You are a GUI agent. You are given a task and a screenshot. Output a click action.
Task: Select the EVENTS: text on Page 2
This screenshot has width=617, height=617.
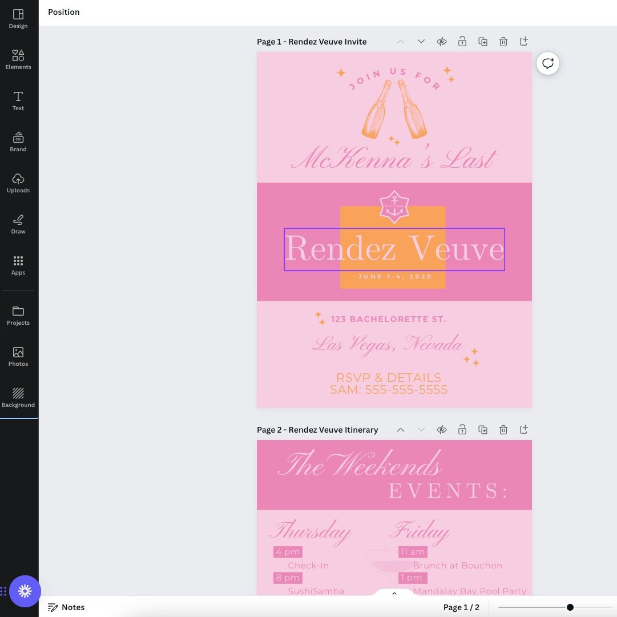pyautogui.click(x=449, y=491)
